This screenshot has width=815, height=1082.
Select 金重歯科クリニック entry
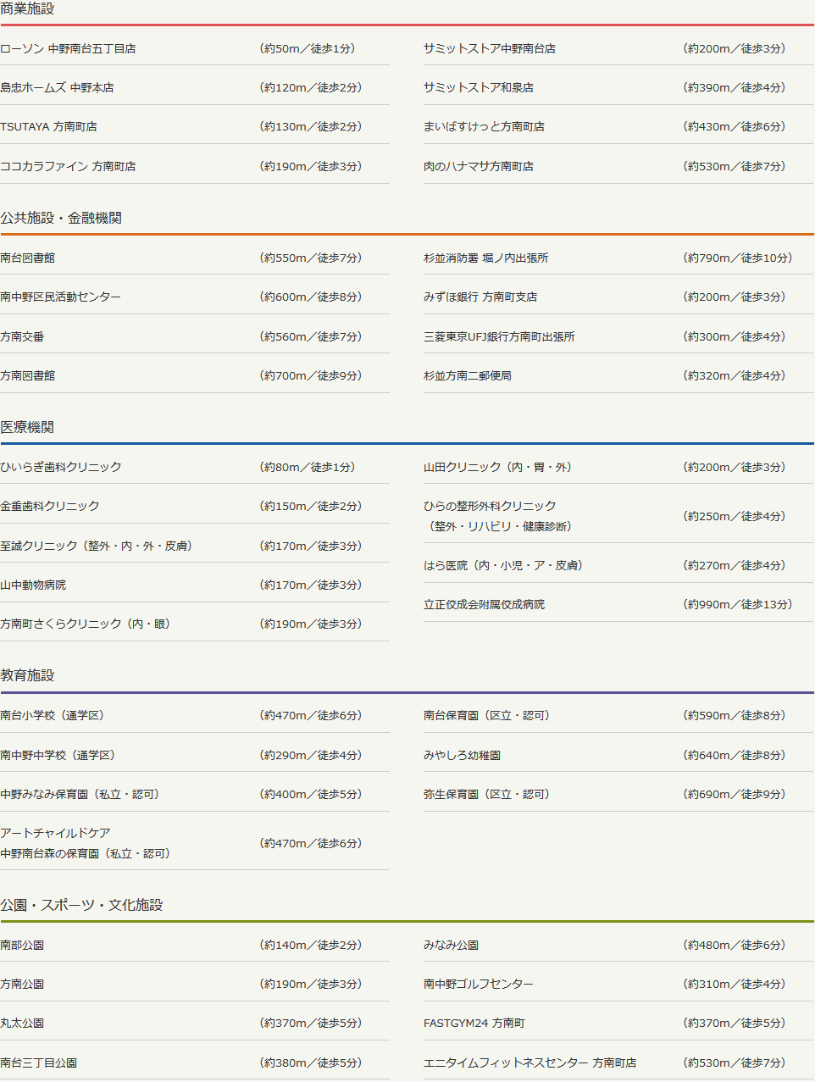tap(50, 506)
